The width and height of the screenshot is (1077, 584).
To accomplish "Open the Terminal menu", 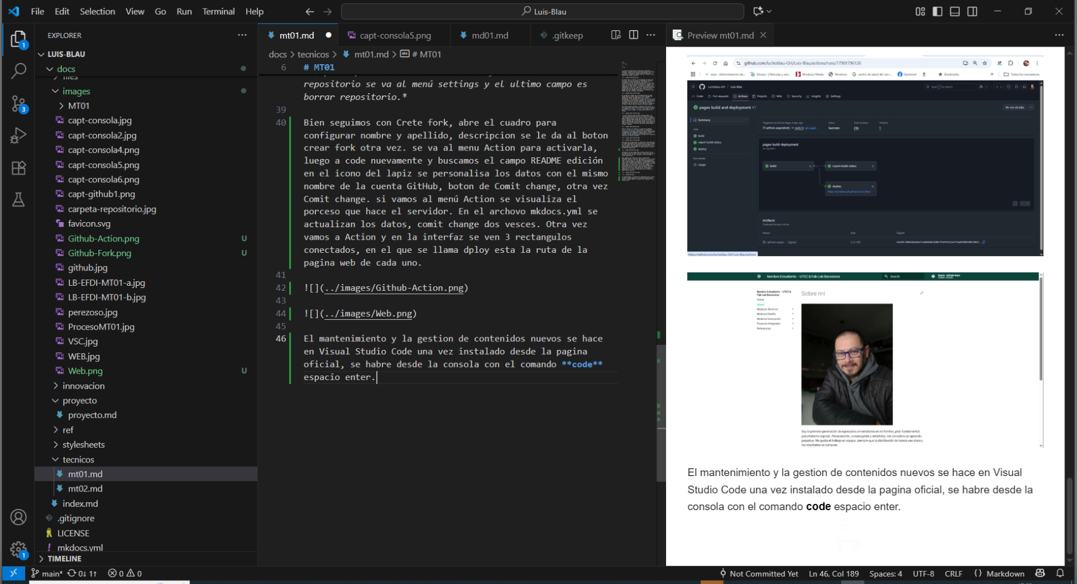I will (x=218, y=11).
